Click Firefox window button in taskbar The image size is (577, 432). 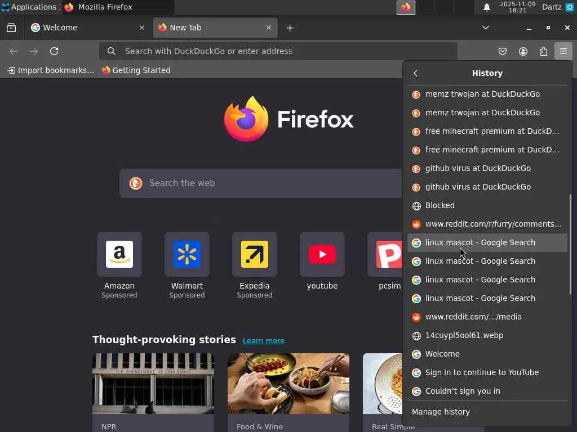118,7
